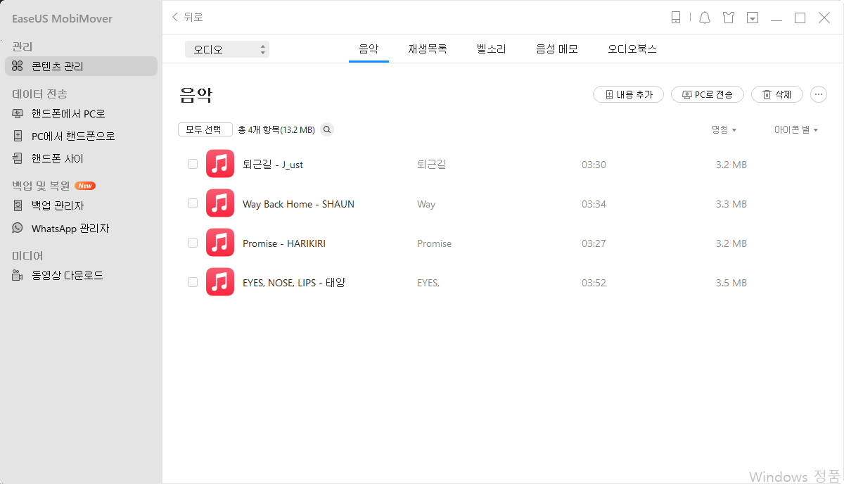Select the song title 퇴근길 - J_ust
The image size is (844, 484).
point(273,165)
